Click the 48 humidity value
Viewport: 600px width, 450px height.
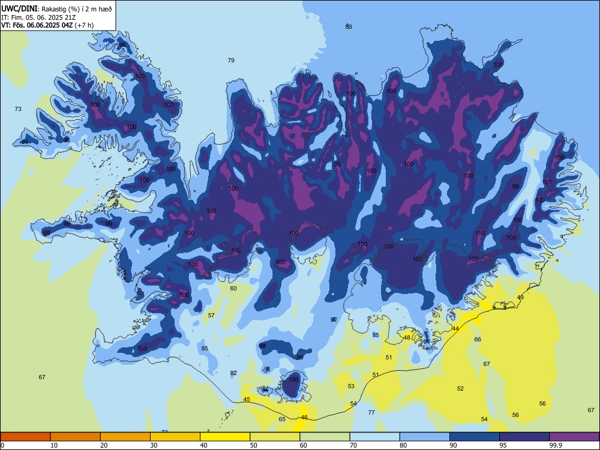tap(407, 337)
